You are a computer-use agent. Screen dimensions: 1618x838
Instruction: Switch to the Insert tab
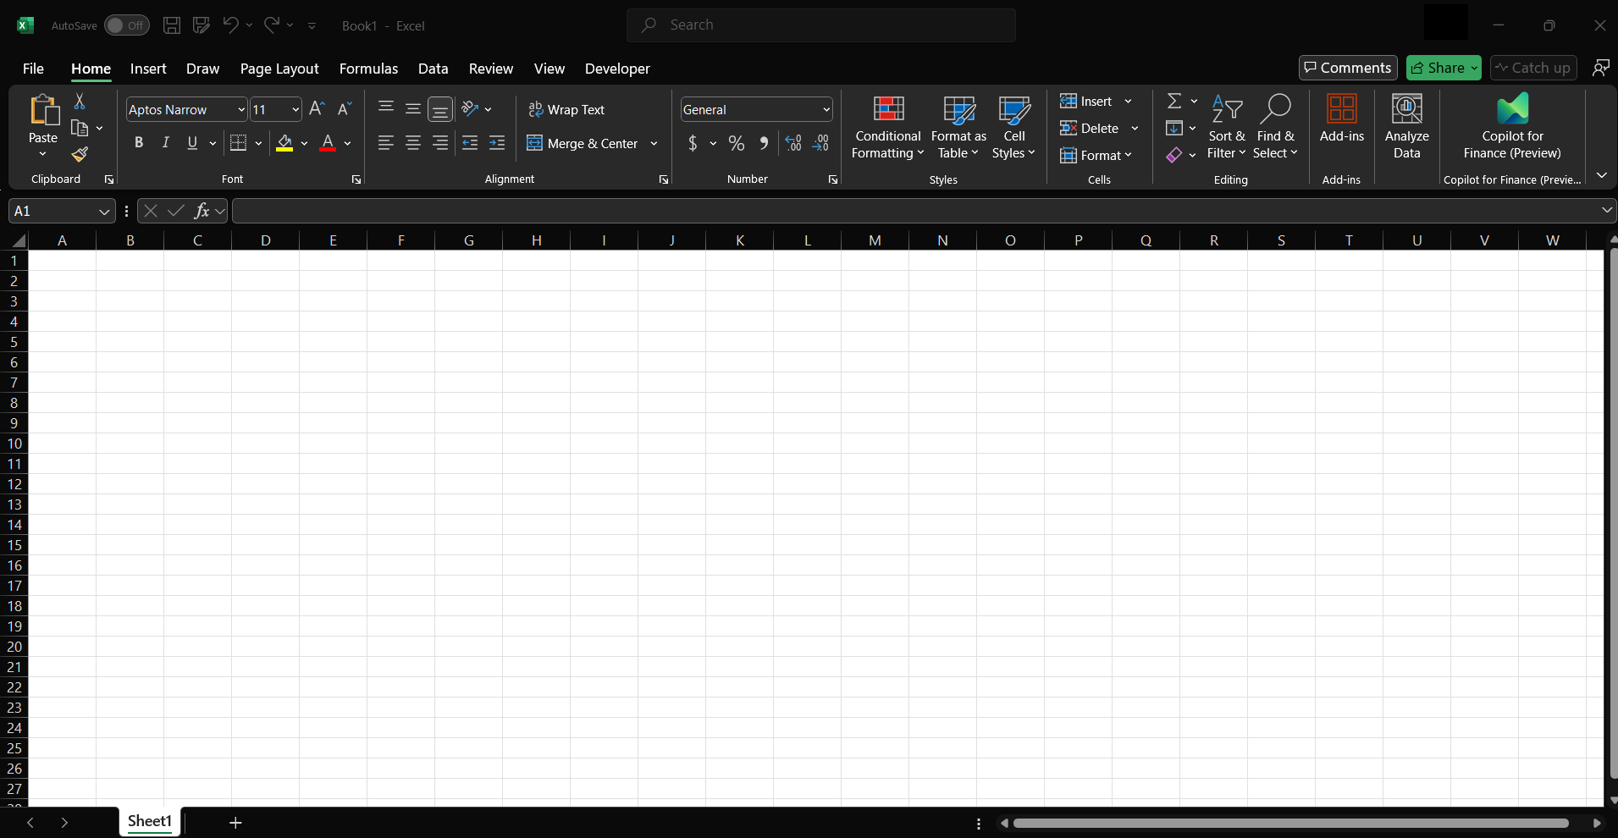point(148,69)
